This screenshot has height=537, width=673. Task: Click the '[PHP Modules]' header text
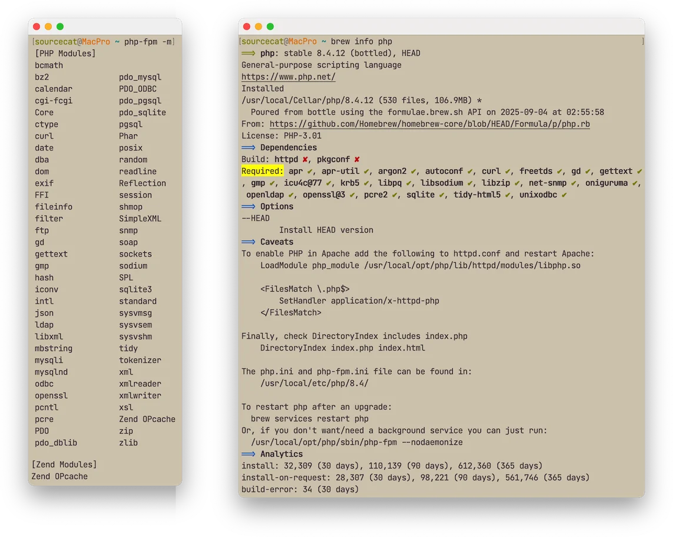pyautogui.click(x=65, y=54)
